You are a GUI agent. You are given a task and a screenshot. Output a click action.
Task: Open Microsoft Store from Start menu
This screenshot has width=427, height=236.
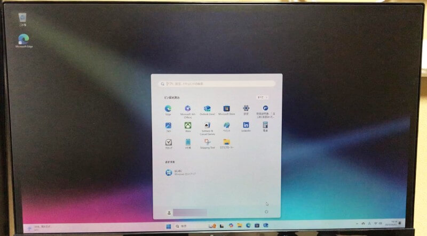[226, 110]
